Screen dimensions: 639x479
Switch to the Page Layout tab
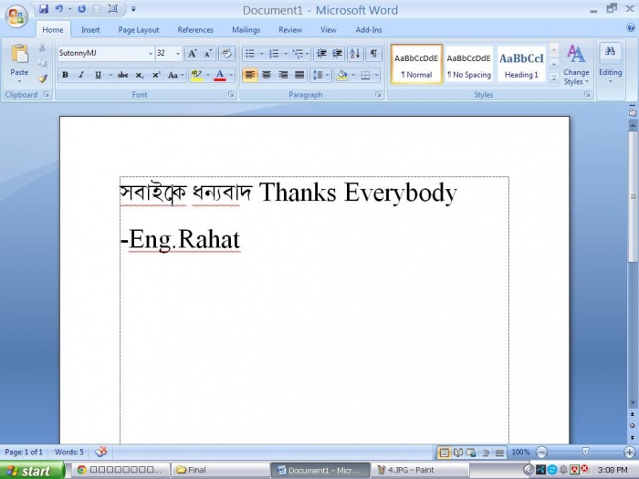(x=139, y=30)
